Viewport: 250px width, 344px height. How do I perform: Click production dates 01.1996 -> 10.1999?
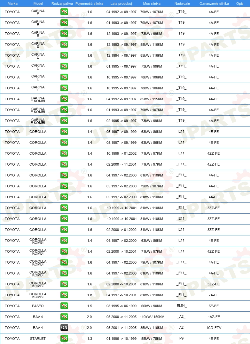pos(121,339)
